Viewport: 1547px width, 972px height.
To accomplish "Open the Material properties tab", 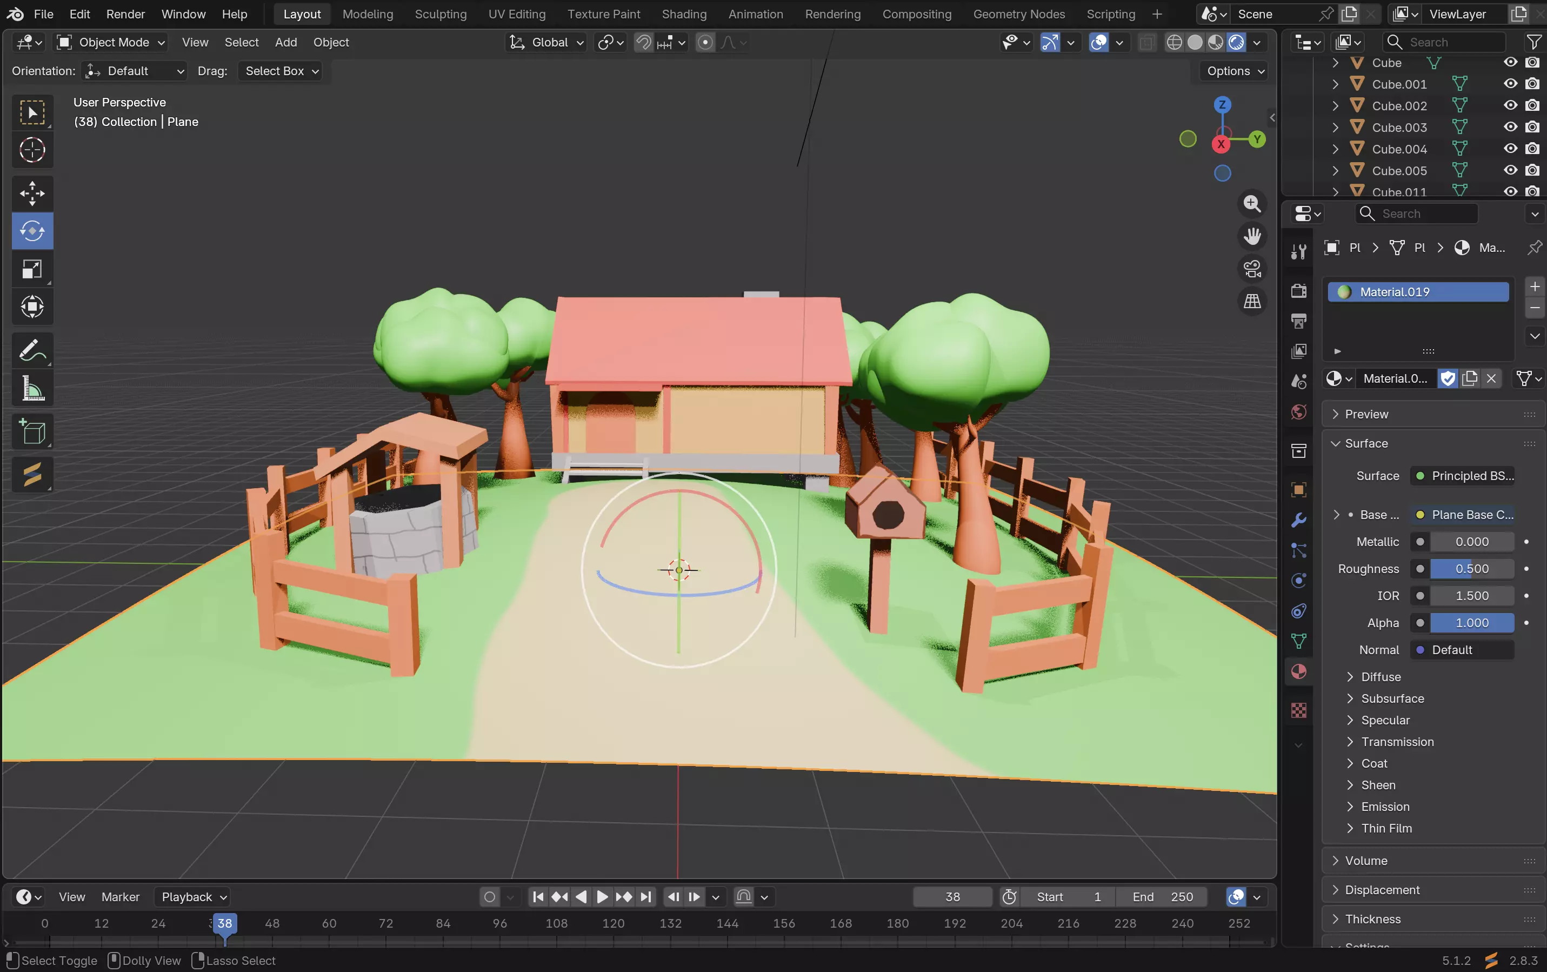I will (x=1298, y=672).
